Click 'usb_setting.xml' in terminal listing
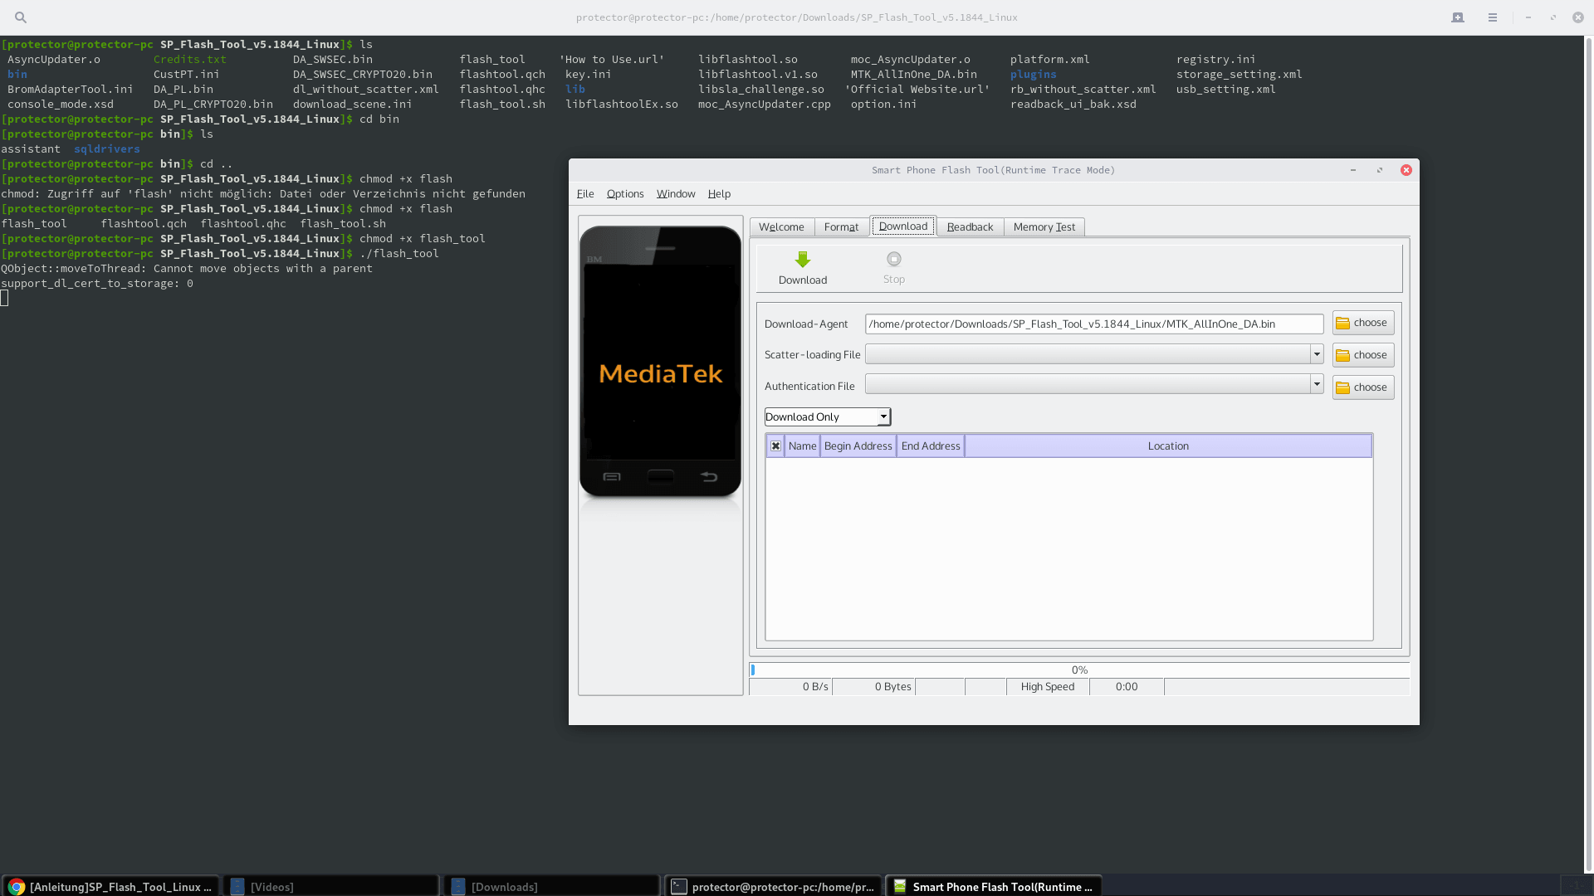 pyautogui.click(x=1225, y=90)
